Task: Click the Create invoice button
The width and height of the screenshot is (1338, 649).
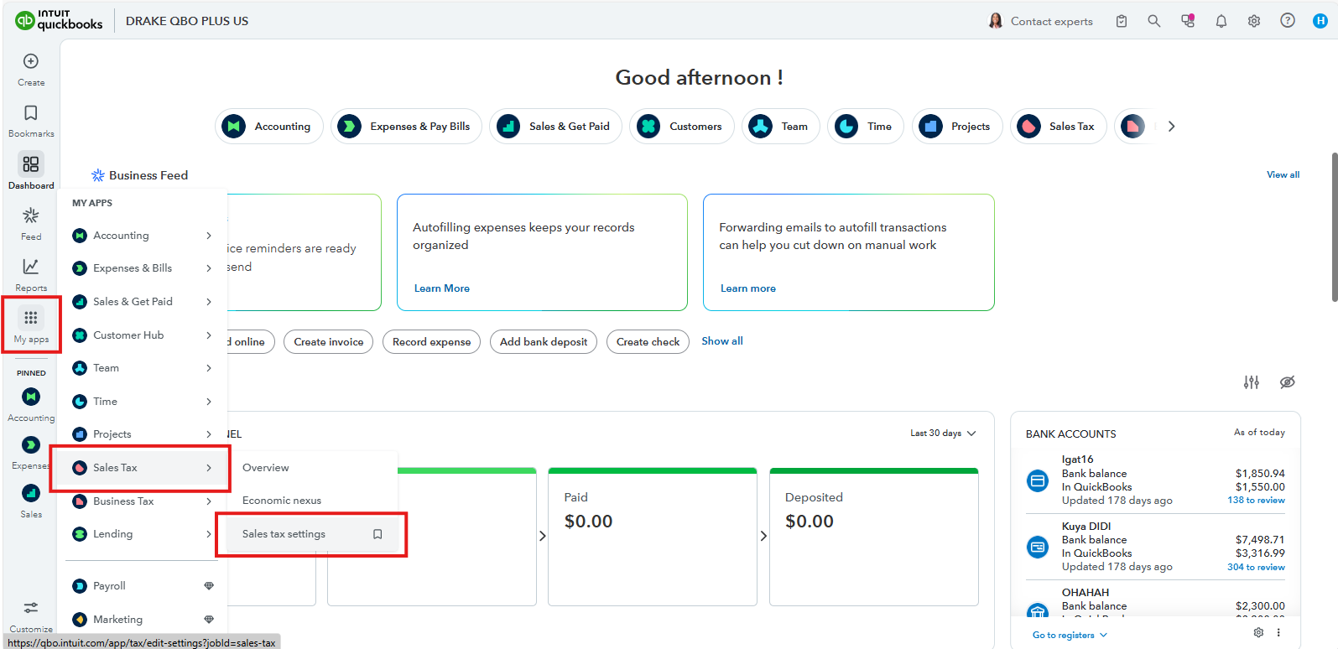Action: 328,341
